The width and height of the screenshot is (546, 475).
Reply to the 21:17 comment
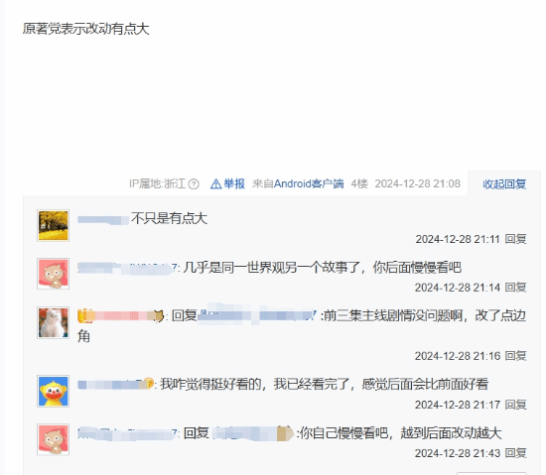[x=515, y=405]
